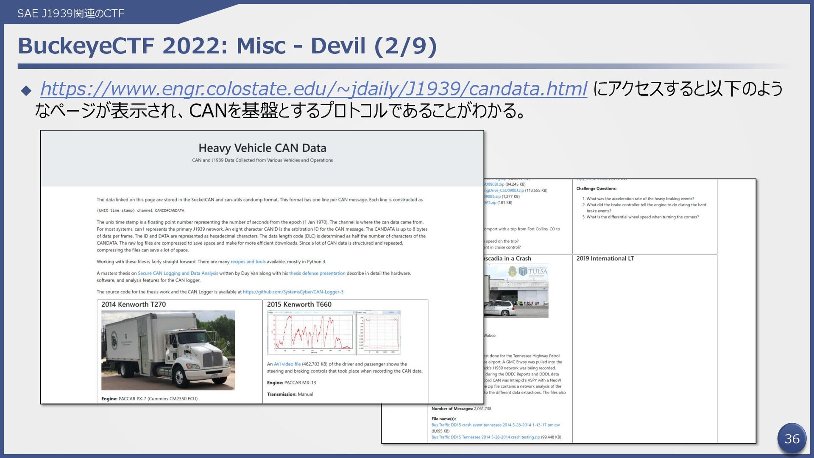814x458 pixels.
Task: Select the '2014 Kenworth T270' card title
Action: tap(134, 304)
